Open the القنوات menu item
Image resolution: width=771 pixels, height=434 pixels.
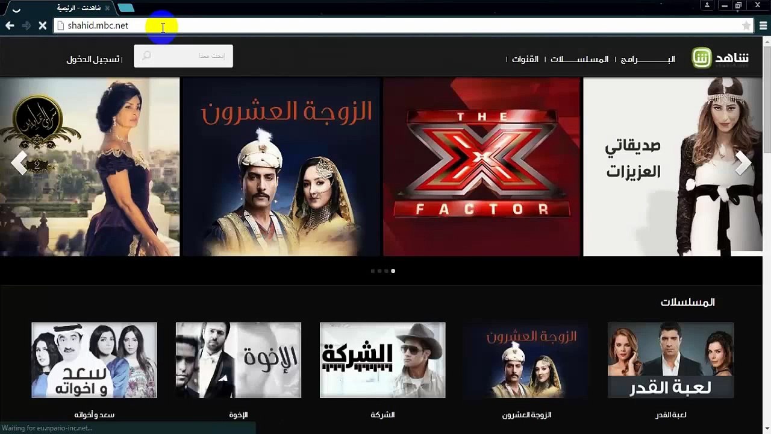[x=525, y=59]
